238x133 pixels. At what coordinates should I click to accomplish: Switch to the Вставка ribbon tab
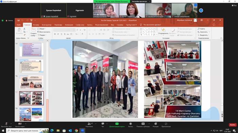click(36, 25)
